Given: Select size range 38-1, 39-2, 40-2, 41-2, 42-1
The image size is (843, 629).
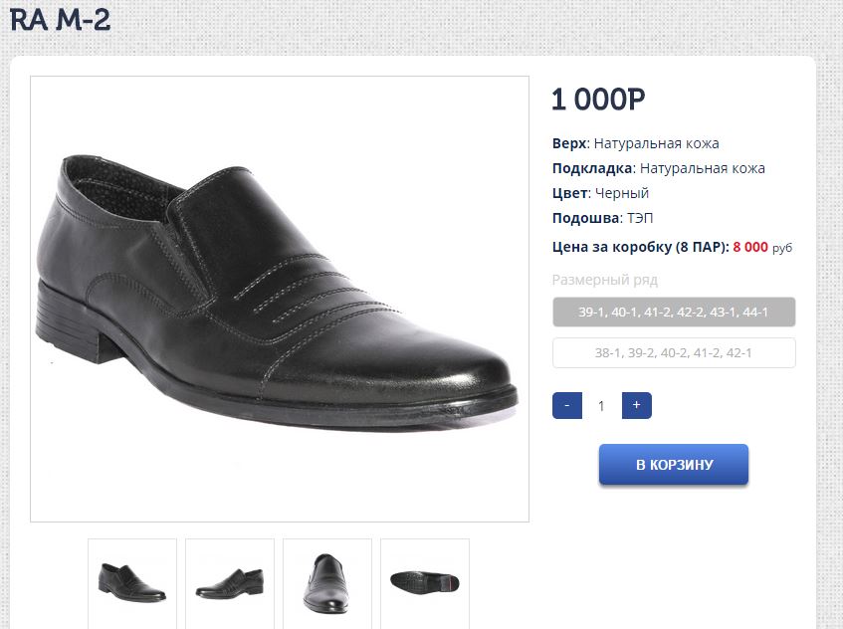Looking at the screenshot, I should 674,353.
